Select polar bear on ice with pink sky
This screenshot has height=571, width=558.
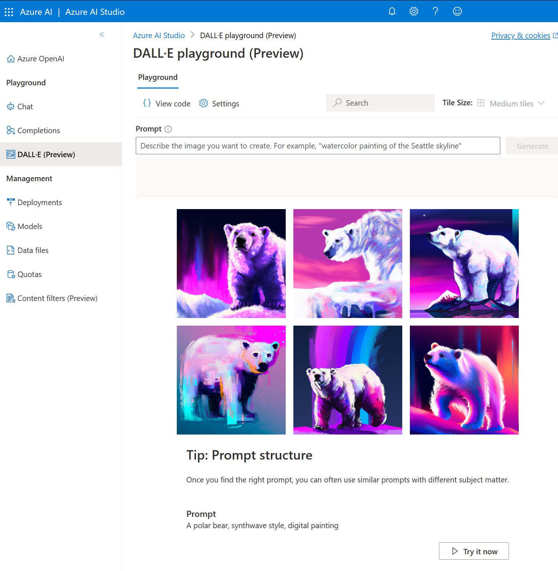348,264
